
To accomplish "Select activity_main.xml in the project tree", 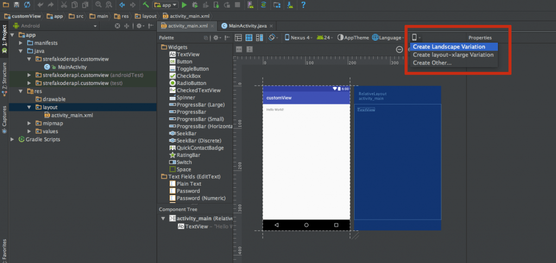I will pyautogui.click(x=72, y=115).
